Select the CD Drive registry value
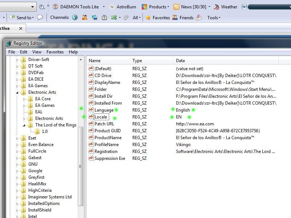Image resolution: width=291 pixels, height=218 pixels. coord(103,76)
